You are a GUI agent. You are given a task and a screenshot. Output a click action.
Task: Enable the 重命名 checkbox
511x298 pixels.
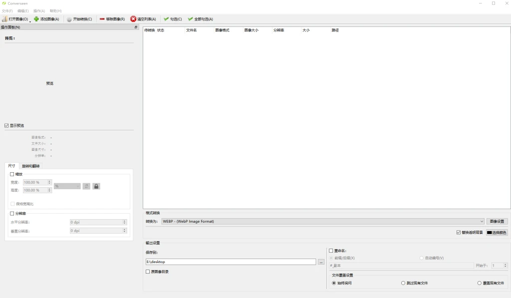tap(331, 251)
